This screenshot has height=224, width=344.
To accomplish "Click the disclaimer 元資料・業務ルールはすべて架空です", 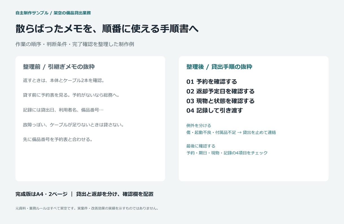I will tap(46, 208).
